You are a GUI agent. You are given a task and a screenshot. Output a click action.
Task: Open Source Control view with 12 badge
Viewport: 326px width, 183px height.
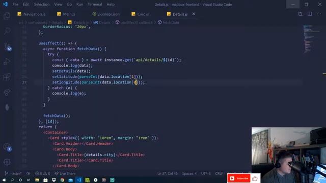point(7,47)
